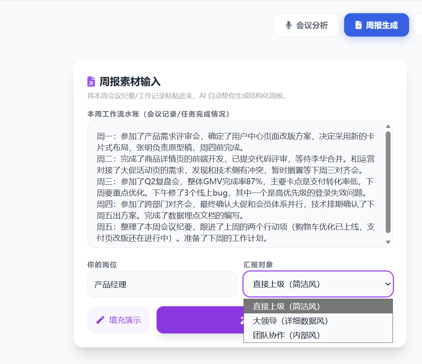
Task: Switch to the 会议分析 tab
Action: point(307,25)
